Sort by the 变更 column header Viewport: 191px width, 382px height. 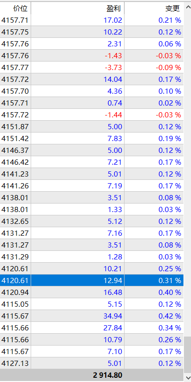(x=154, y=9)
